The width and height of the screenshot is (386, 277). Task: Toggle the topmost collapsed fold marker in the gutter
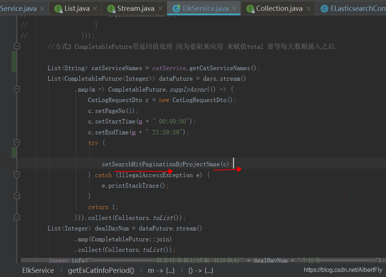coord(16,45)
